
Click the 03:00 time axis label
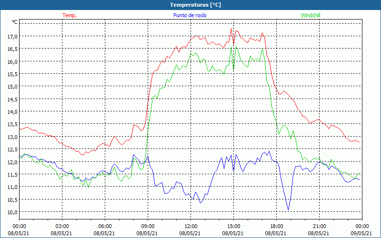(62, 227)
